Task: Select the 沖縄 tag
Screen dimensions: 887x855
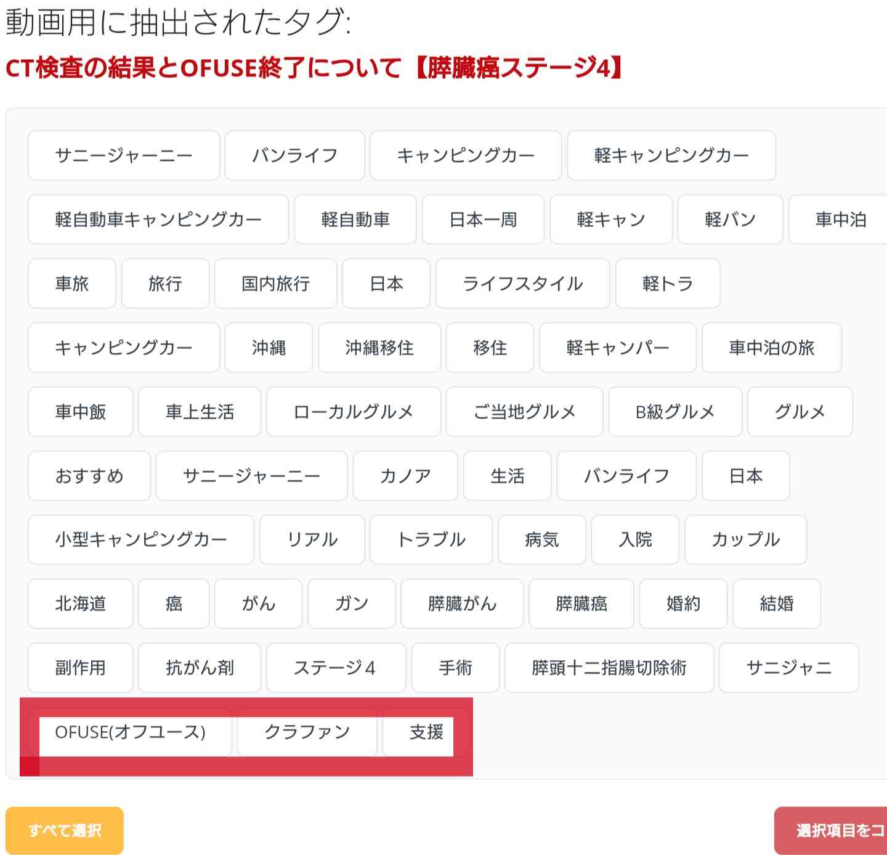Action: [x=269, y=348]
